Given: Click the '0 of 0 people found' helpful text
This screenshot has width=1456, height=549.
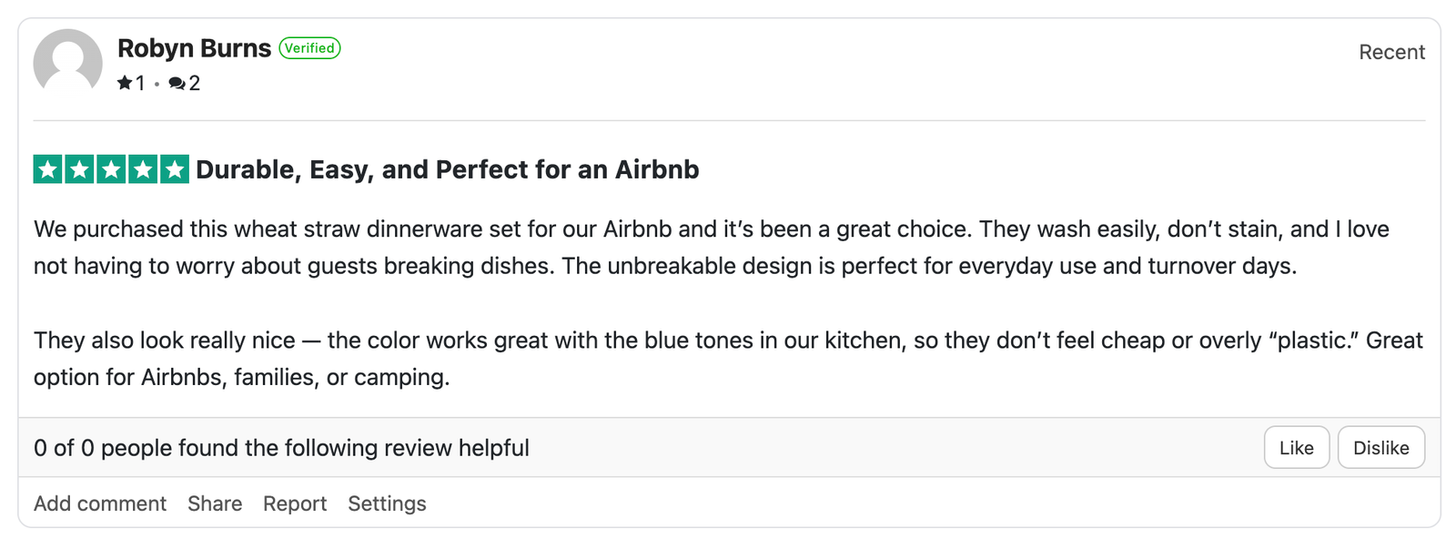Looking at the screenshot, I should (281, 448).
